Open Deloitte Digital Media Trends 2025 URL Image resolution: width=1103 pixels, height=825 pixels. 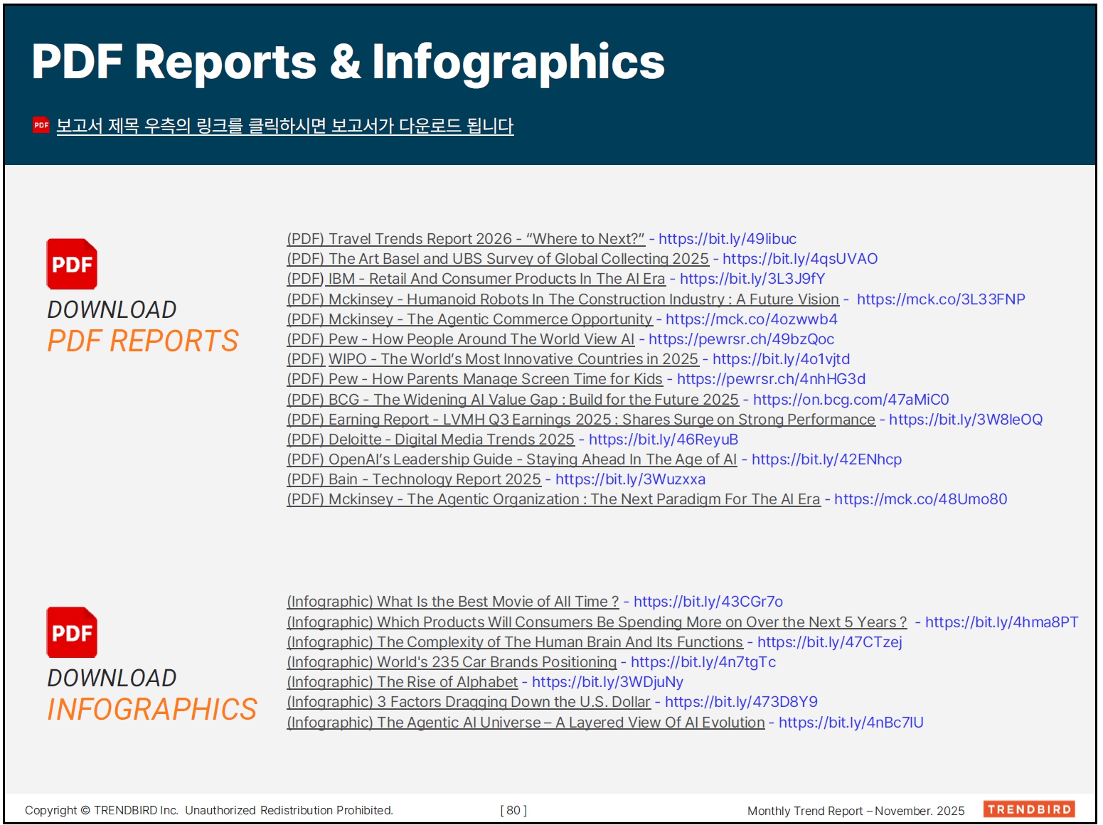tap(663, 440)
